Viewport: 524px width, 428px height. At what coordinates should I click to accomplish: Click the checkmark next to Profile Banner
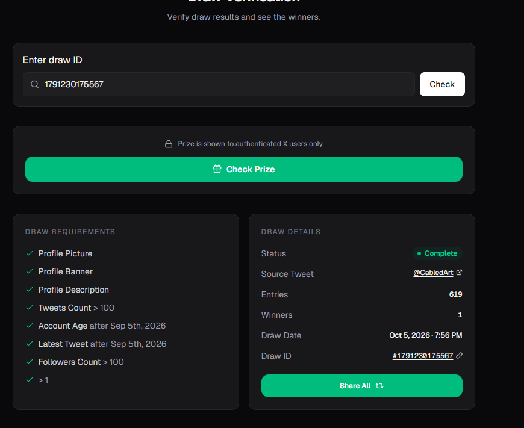30,271
